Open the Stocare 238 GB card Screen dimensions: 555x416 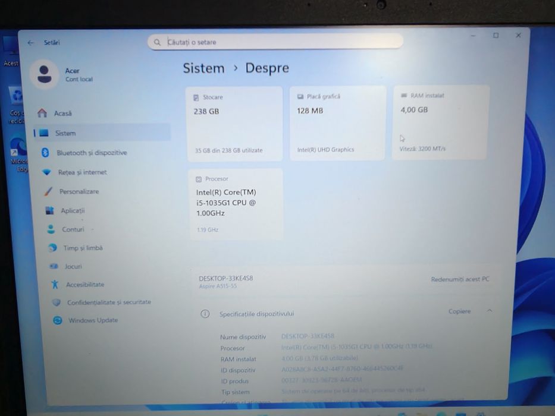[235, 124]
